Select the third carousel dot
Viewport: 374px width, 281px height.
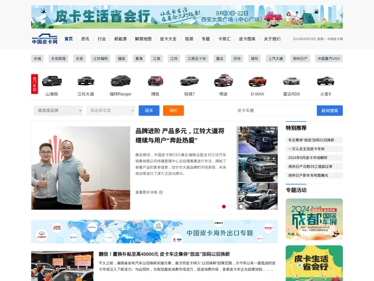pos(230,207)
